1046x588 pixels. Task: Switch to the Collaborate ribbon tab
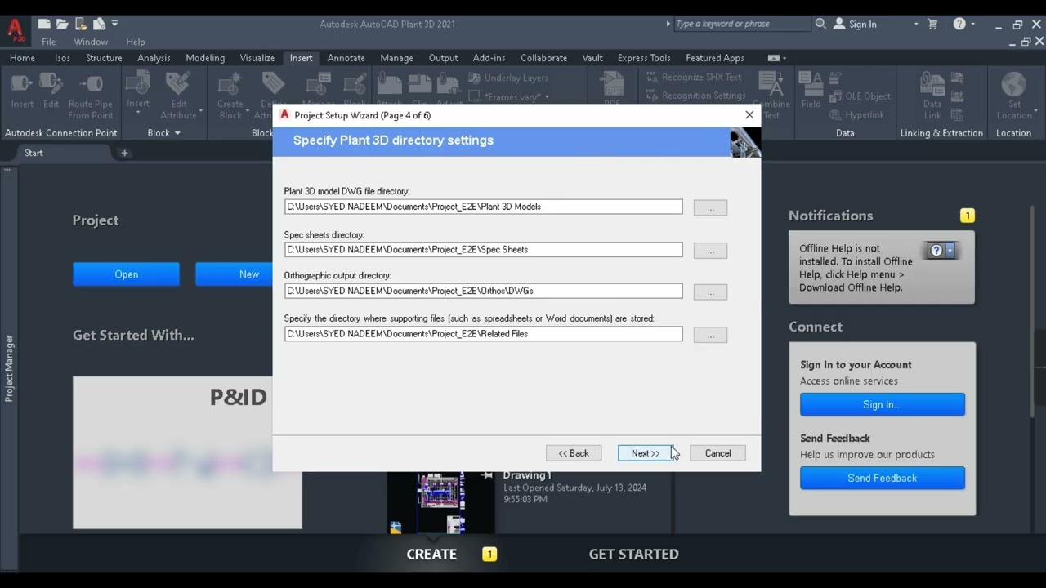(x=543, y=58)
